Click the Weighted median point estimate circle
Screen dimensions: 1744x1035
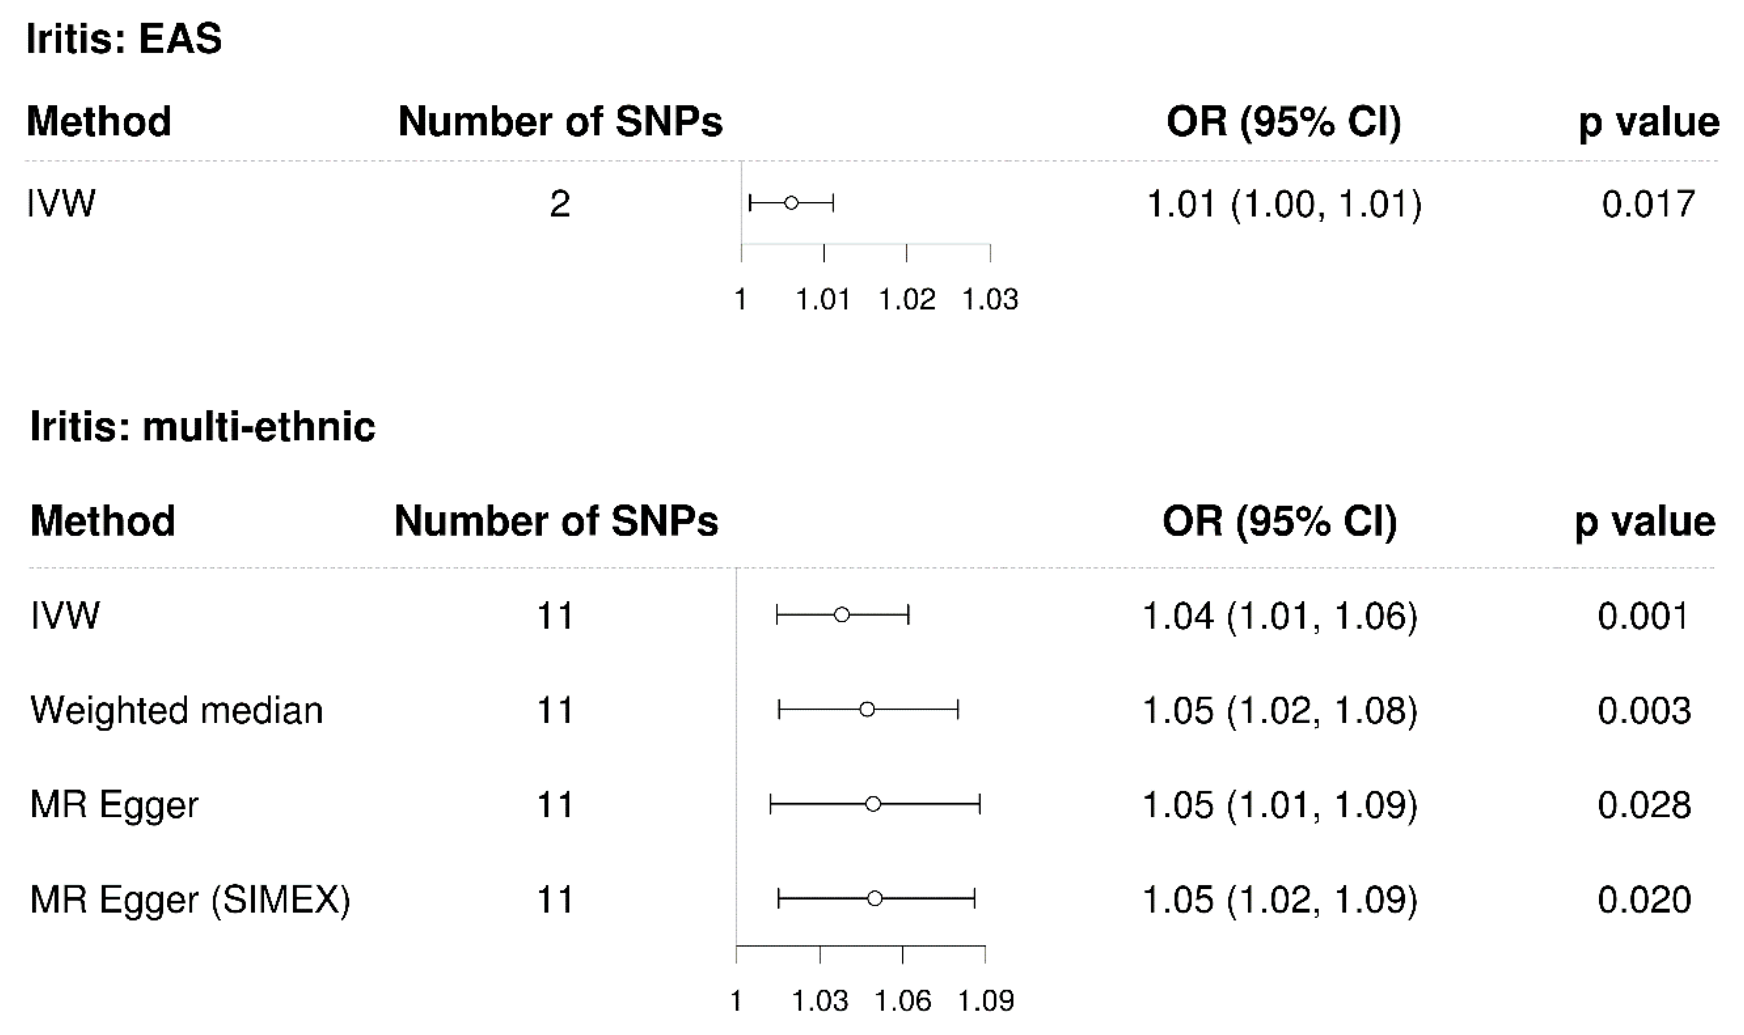(867, 710)
